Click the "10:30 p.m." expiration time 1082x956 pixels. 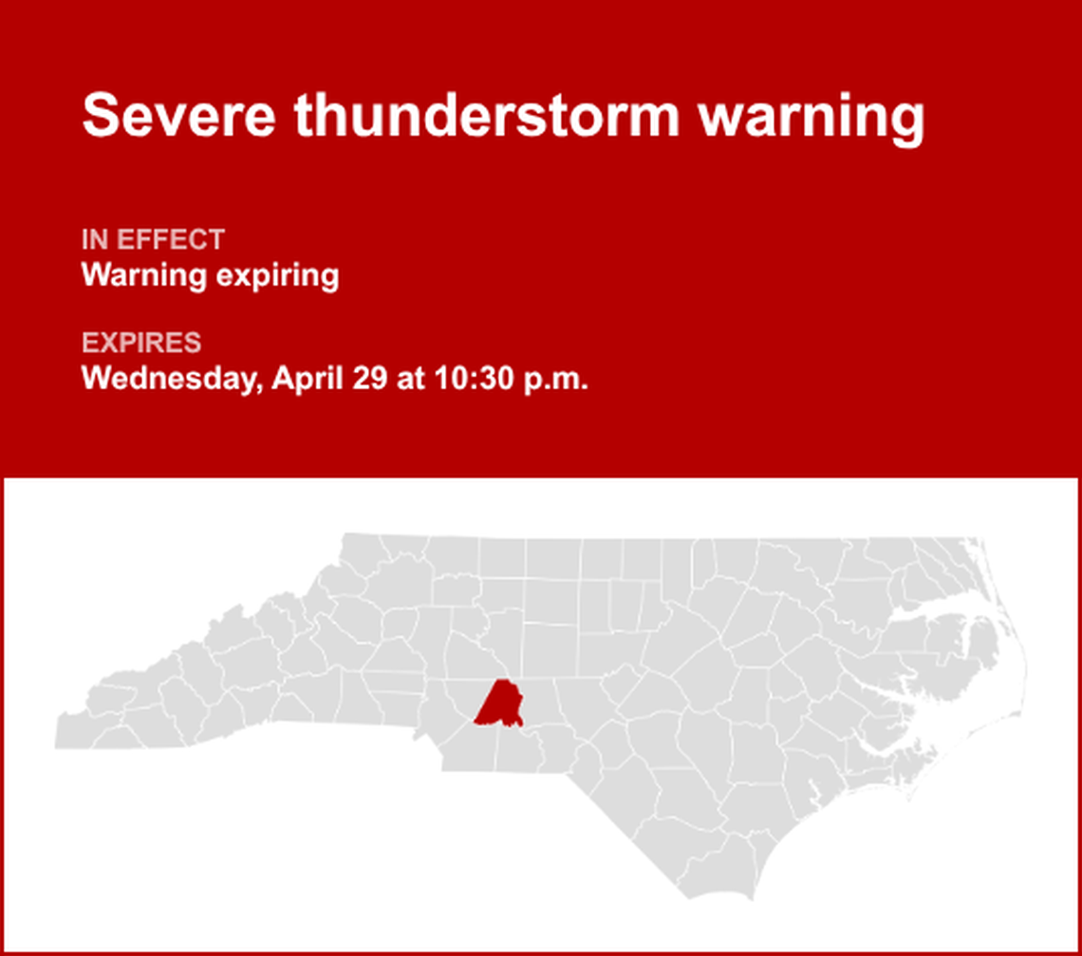click(x=512, y=378)
